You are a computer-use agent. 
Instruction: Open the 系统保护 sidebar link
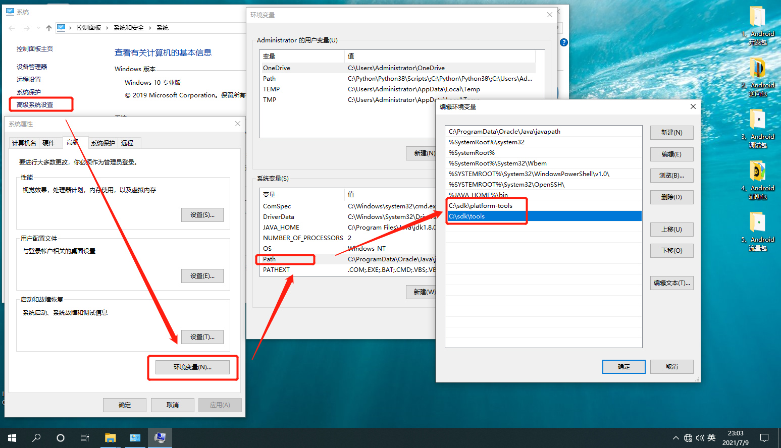pyautogui.click(x=29, y=92)
